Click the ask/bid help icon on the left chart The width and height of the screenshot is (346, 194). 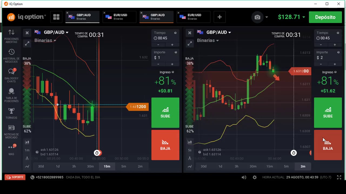coord(37,152)
